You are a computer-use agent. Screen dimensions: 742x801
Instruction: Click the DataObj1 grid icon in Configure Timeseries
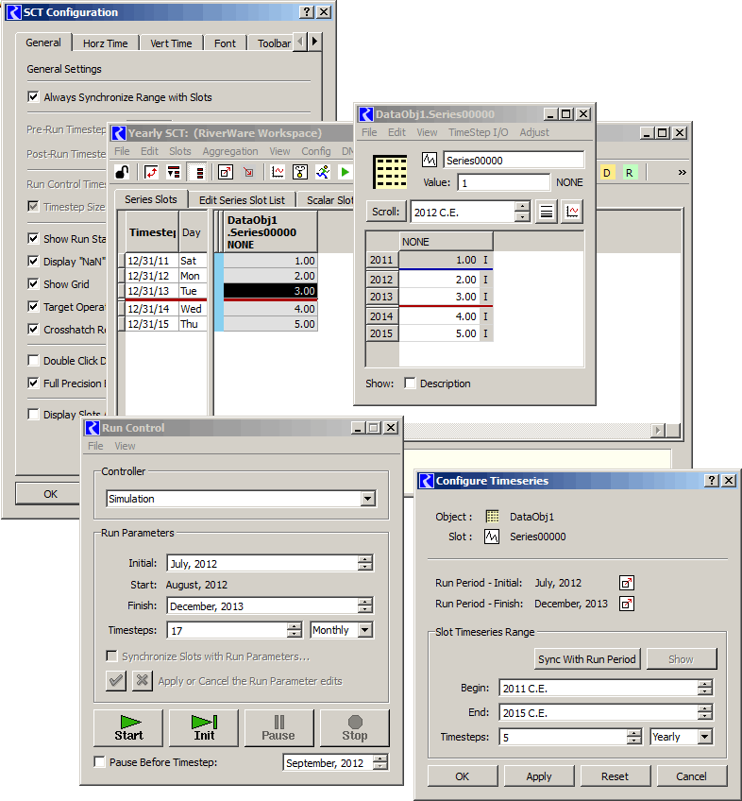tap(492, 517)
